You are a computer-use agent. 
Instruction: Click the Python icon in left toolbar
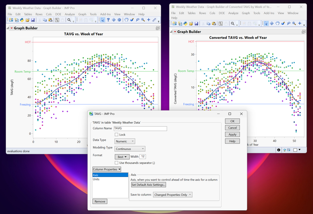[22, 20]
